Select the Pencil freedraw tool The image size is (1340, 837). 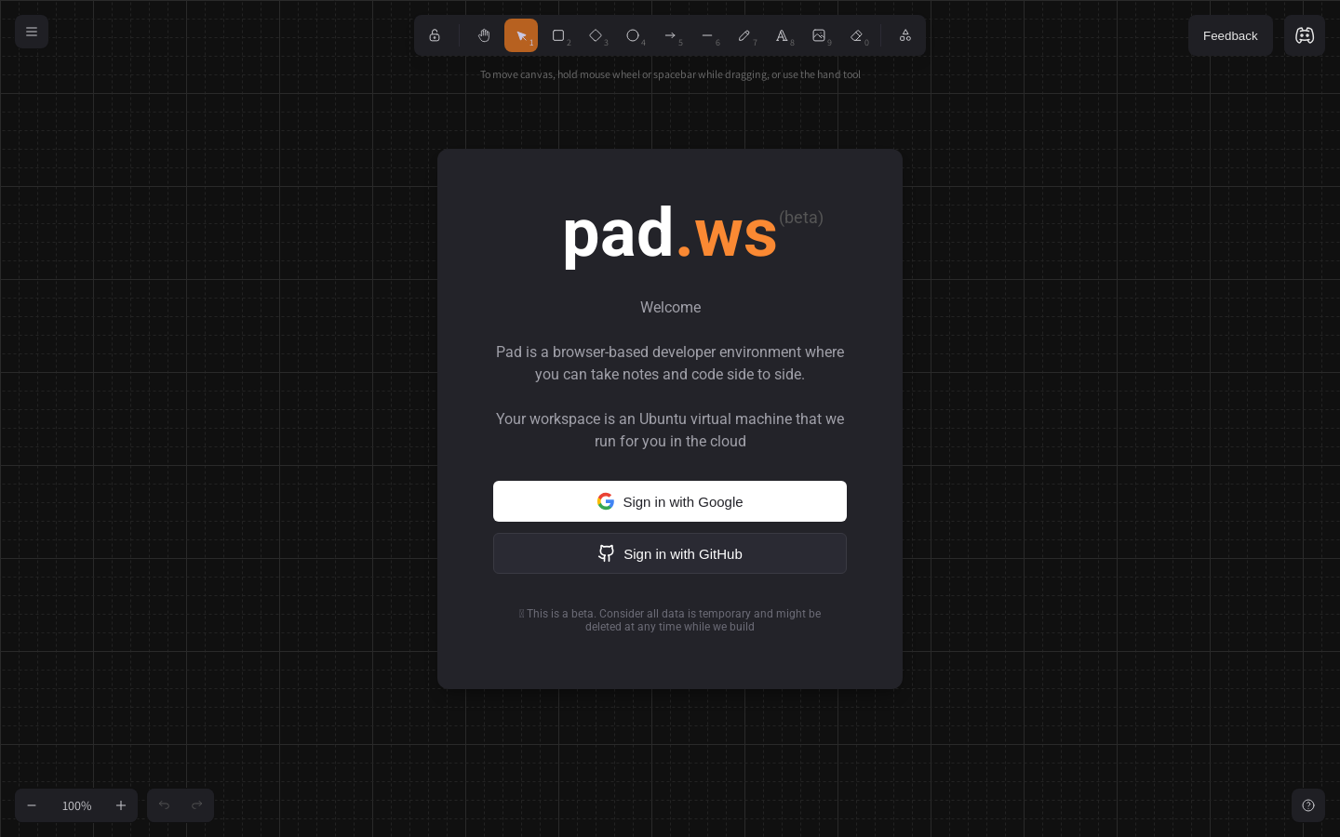click(x=744, y=35)
